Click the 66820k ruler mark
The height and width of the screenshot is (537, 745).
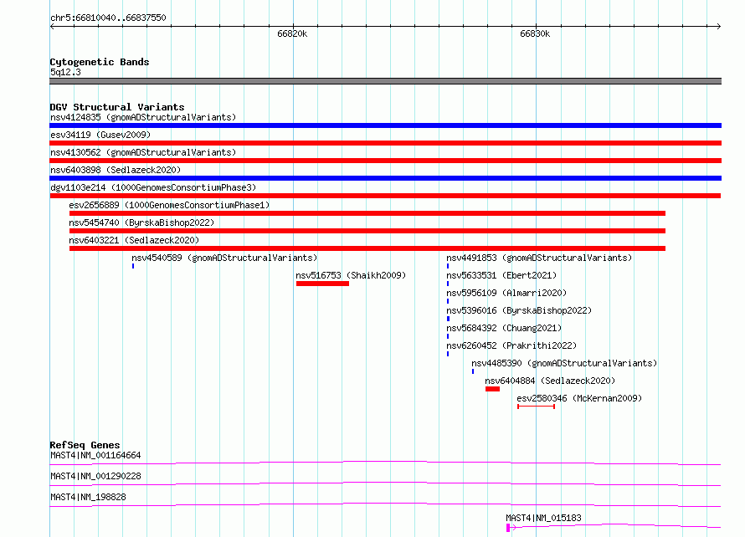click(292, 33)
